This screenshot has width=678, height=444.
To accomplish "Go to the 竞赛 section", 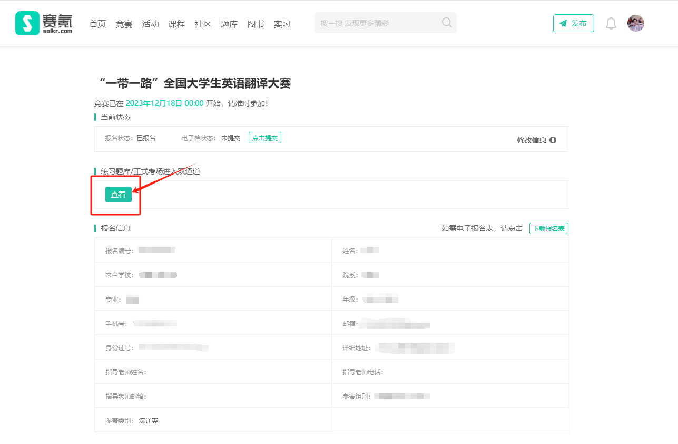I will [124, 24].
